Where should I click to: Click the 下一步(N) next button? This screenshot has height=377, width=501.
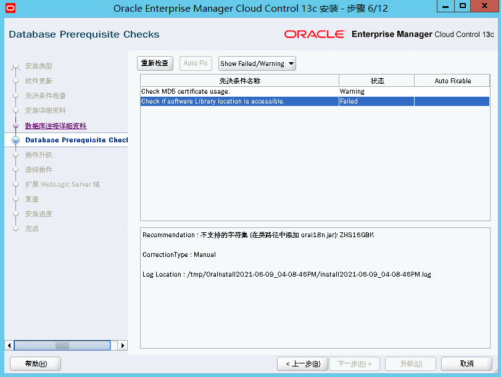354,363
